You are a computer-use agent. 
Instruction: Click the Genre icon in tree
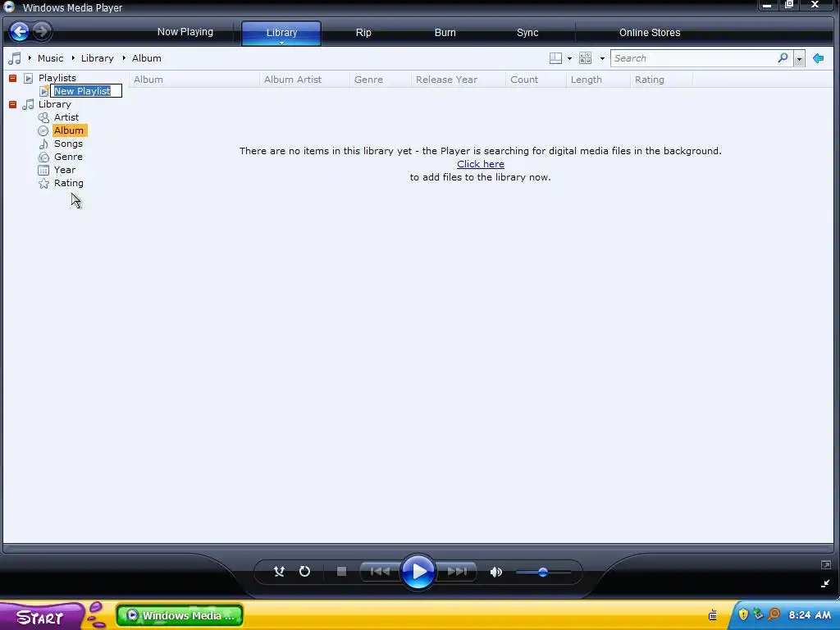pyautogui.click(x=43, y=157)
